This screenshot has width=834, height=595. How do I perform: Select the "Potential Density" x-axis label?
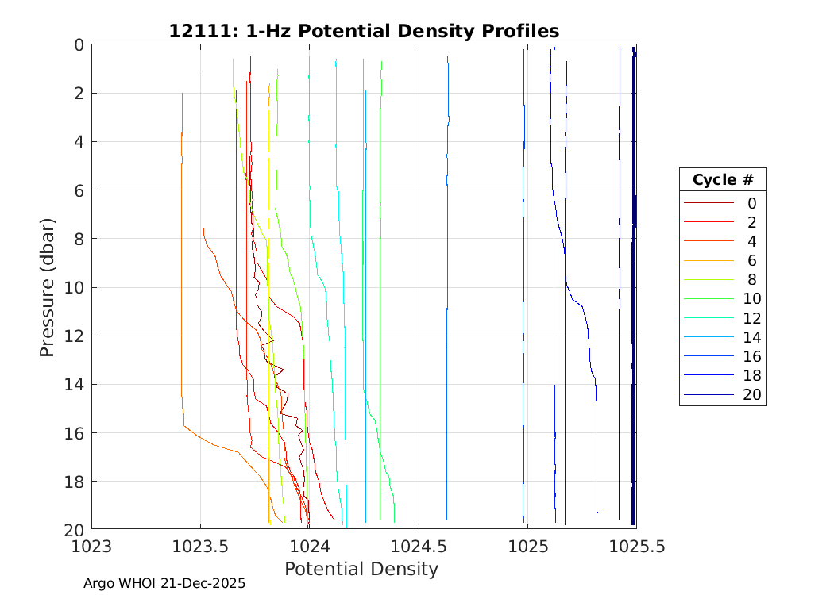(361, 569)
